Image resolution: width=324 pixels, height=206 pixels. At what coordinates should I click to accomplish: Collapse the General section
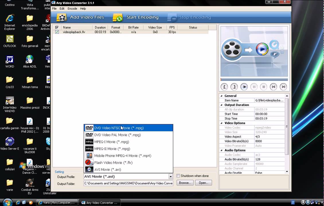[x=222, y=96]
